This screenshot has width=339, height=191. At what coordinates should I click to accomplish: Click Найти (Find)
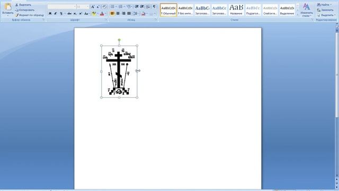(324, 5)
